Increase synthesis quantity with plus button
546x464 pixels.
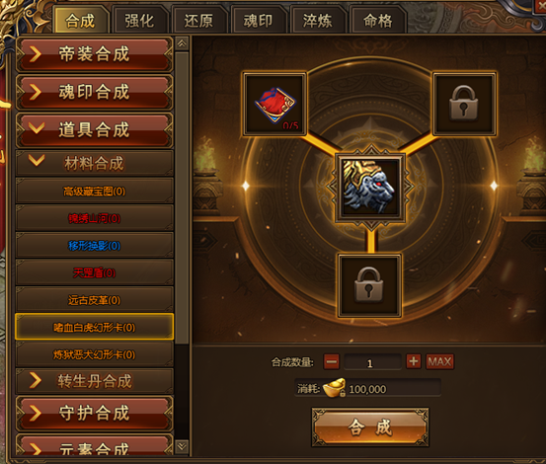(414, 361)
